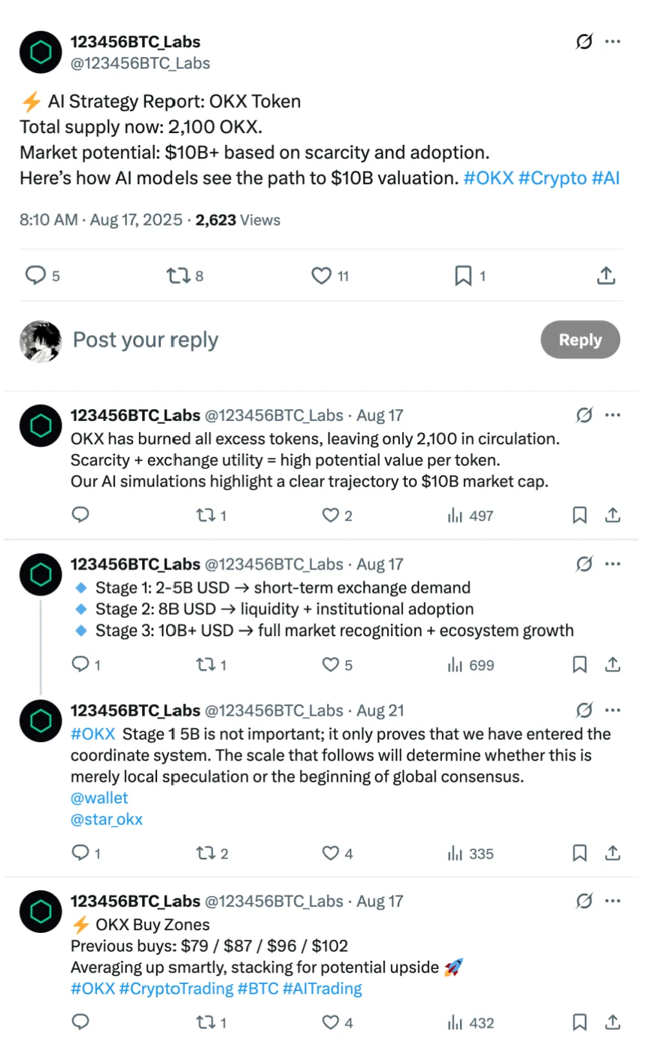Open view analytics showing 699 views
663x1046 pixels.
pyautogui.click(x=456, y=665)
